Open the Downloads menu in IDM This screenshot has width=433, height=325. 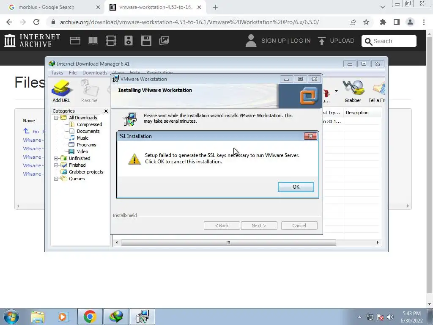pos(95,72)
